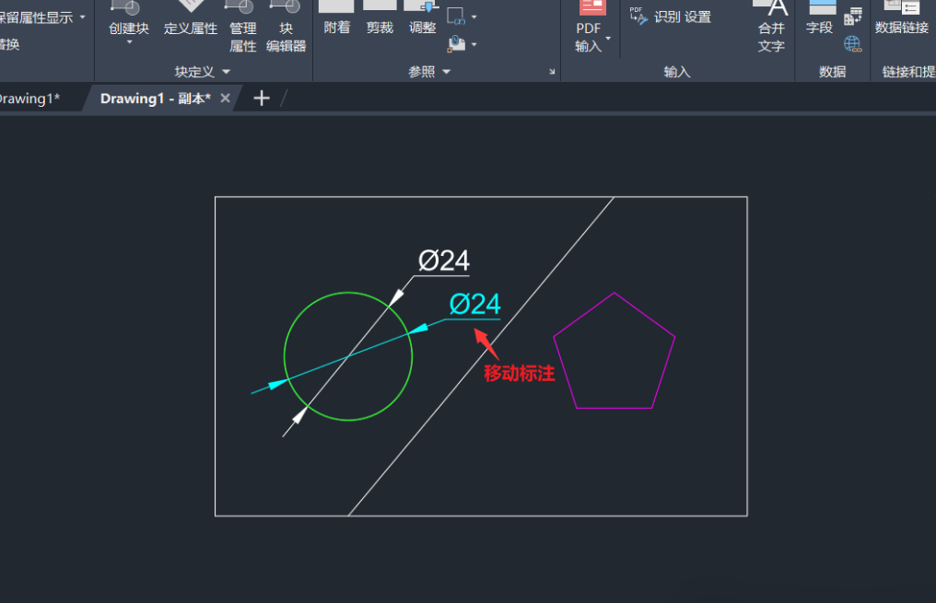This screenshot has height=603, width=936.
Task: Open the PDF Import dropdown arrow
Action: (608, 39)
